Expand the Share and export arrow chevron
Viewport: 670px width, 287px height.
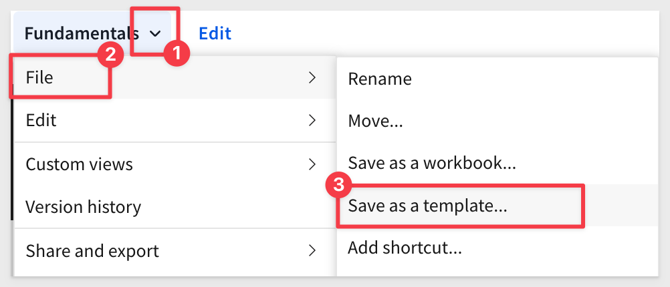(x=312, y=251)
